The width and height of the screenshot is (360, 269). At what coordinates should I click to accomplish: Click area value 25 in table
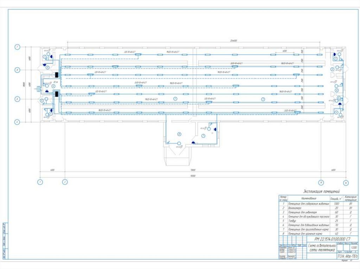point(336,221)
